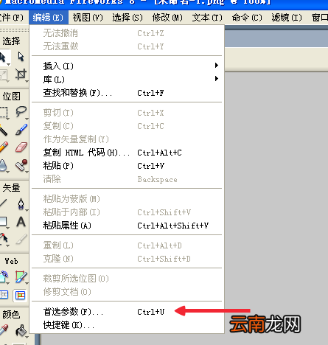Open the 选择(S) menu
The height and width of the screenshot is (345, 328).
pyautogui.click(x=128, y=18)
